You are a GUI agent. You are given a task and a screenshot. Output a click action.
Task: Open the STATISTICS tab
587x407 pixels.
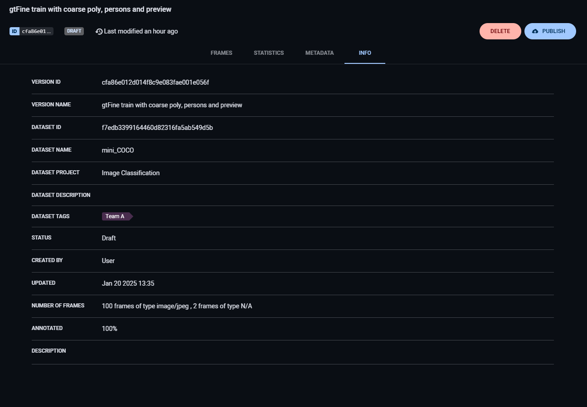tap(268, 53)
